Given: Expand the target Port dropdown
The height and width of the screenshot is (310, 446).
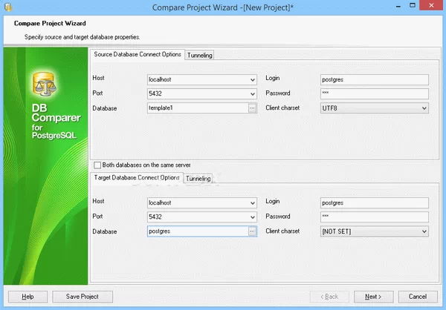Looking at the screenshot, I should [x=252, y=217].
